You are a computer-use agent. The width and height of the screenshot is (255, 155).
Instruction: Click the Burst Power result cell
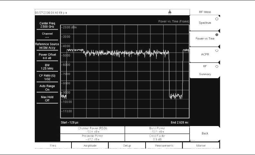[157, 130]
